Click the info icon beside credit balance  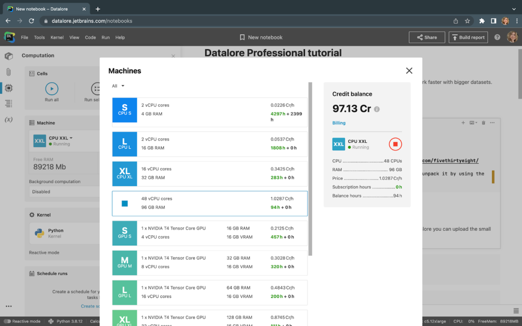377,109
